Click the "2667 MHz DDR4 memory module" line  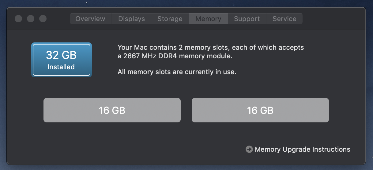pos(175,56)
